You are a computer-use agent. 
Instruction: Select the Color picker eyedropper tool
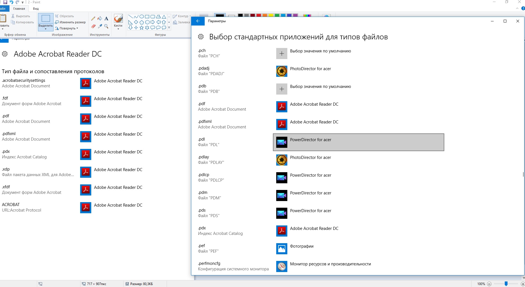pos(100,26)
